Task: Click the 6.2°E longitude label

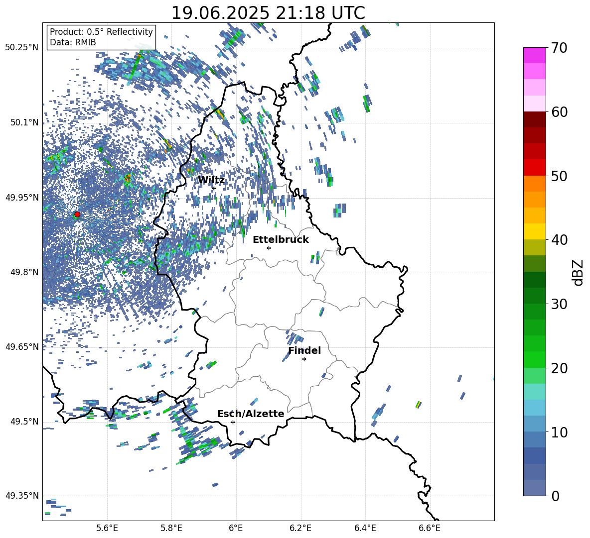Action: 300,528
